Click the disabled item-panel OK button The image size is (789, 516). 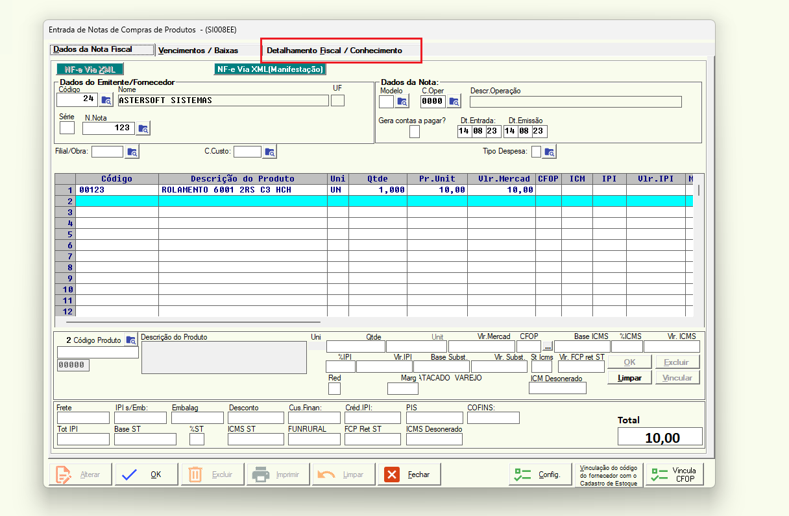[630, 362]
